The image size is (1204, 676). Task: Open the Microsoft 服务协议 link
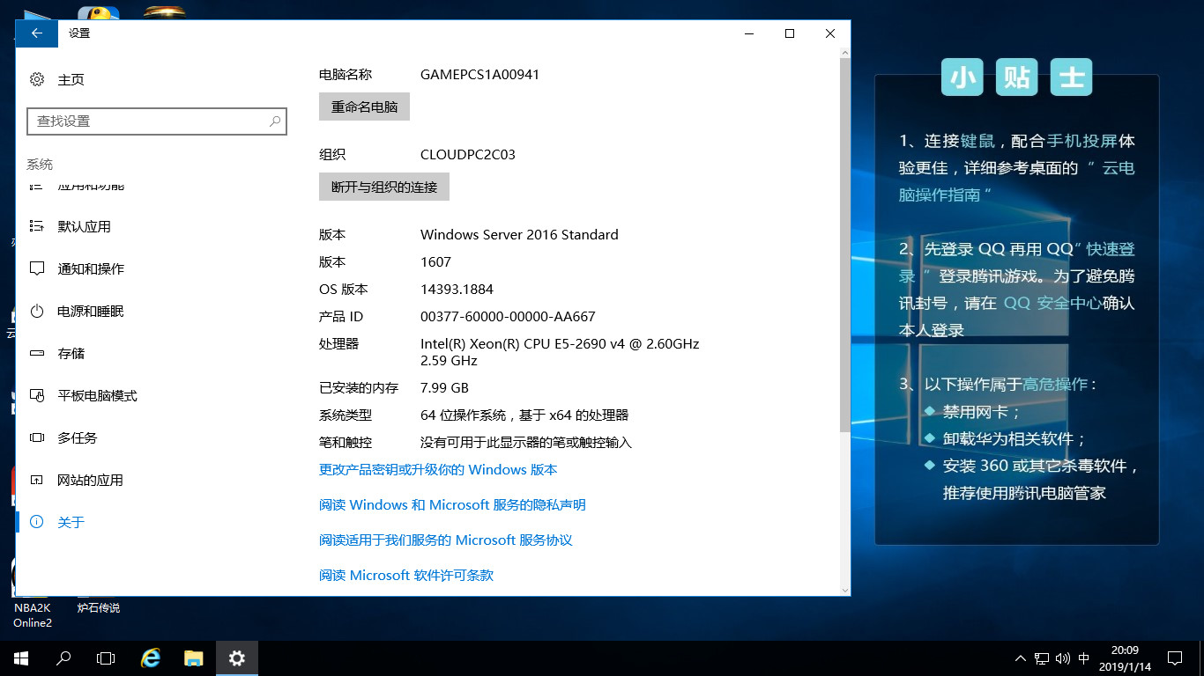point(446,540)
